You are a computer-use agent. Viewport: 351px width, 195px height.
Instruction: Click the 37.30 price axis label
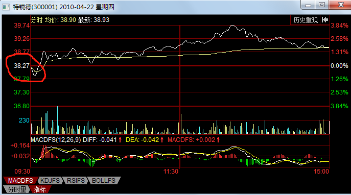21,92
